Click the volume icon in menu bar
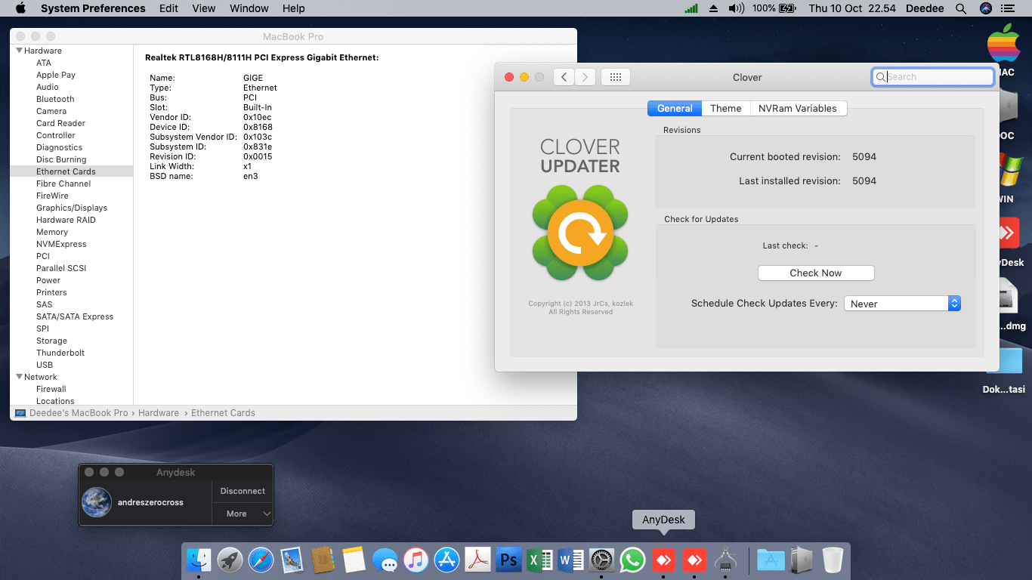This screenshot has height=580, width=1032. (x=736, y=8)
